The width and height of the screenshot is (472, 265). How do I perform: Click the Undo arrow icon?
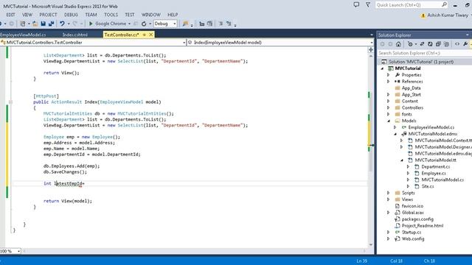(62, 24)
